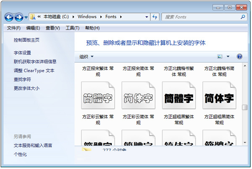Open the address bar history dropdown
252x169 pixels.
coord(147,17)
